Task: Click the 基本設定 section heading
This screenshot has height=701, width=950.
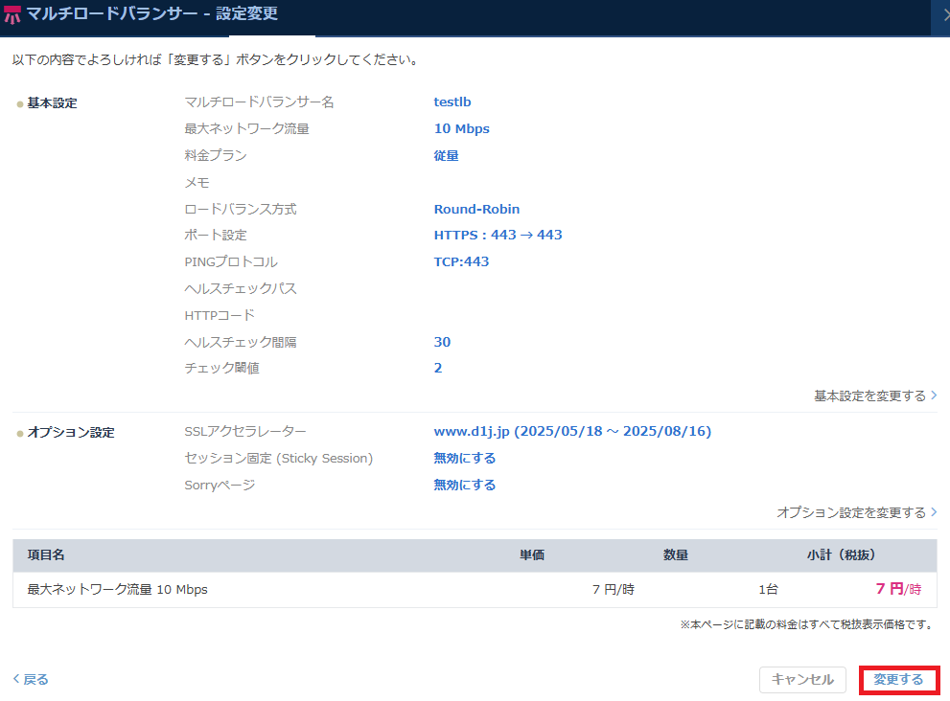Action: click(x=52, y=102)
